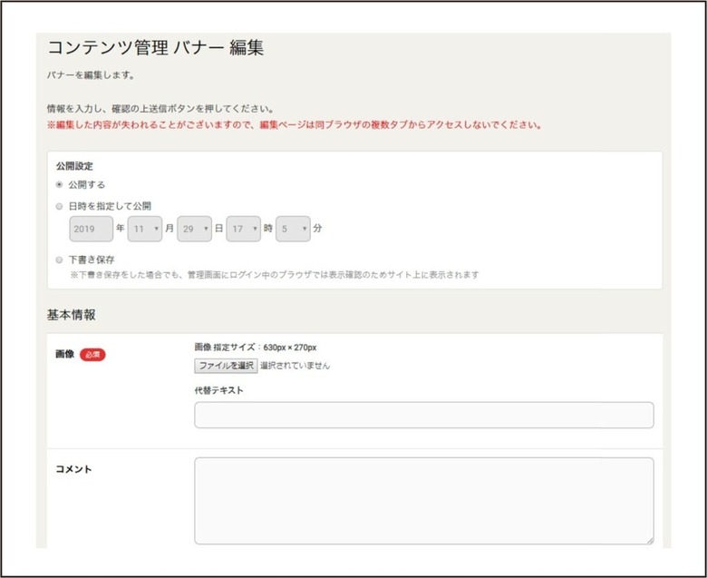Select the 公開する radio button
707x578 pixels.
click(x=59, y=184)
